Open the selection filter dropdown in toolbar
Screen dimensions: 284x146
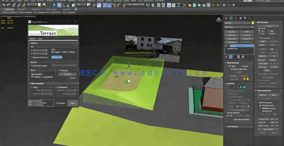pyautogui.click(x=31, y=4)
